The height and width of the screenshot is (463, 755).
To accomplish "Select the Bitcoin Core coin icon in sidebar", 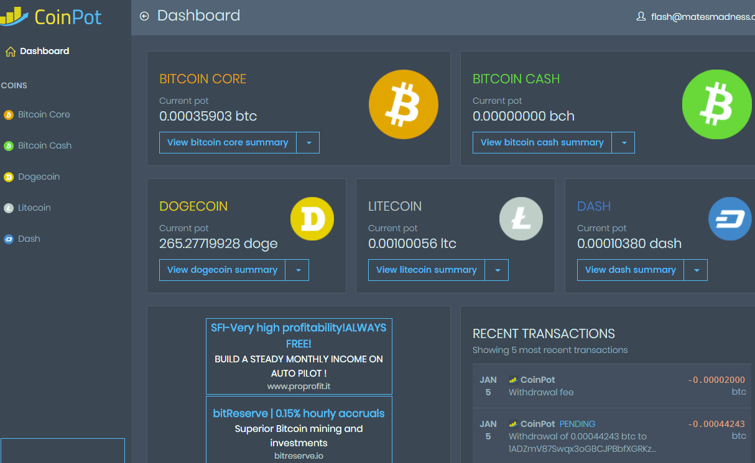I will 9,114.
